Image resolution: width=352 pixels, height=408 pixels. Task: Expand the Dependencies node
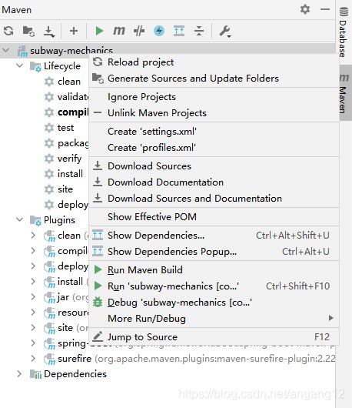[x=19, y=374]
